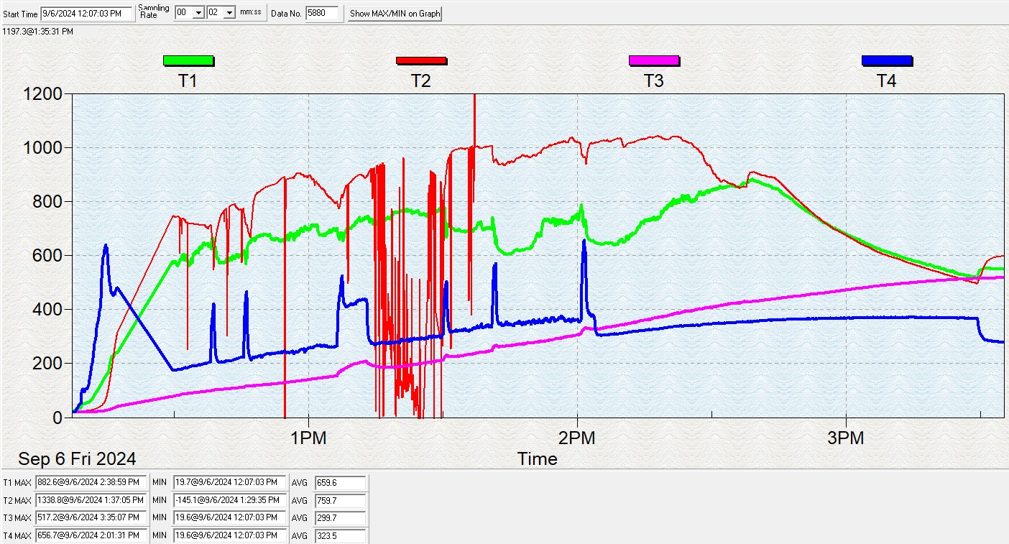Click the T4 AVG value field
The height and width of the screenshot is (544, 1009).
point(340,535)
